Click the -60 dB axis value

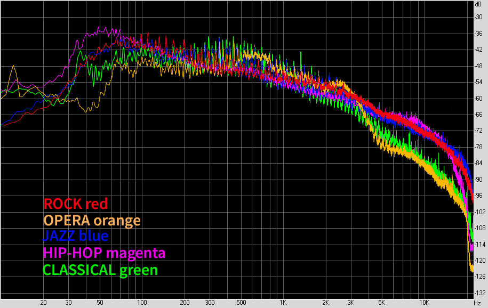coord(478,99)
